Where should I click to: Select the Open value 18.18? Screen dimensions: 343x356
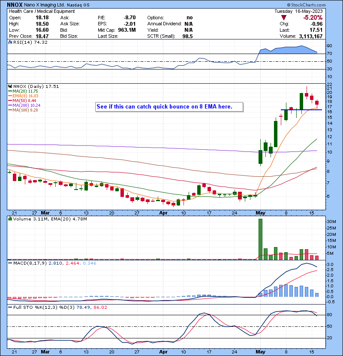[x=42, y=18]
